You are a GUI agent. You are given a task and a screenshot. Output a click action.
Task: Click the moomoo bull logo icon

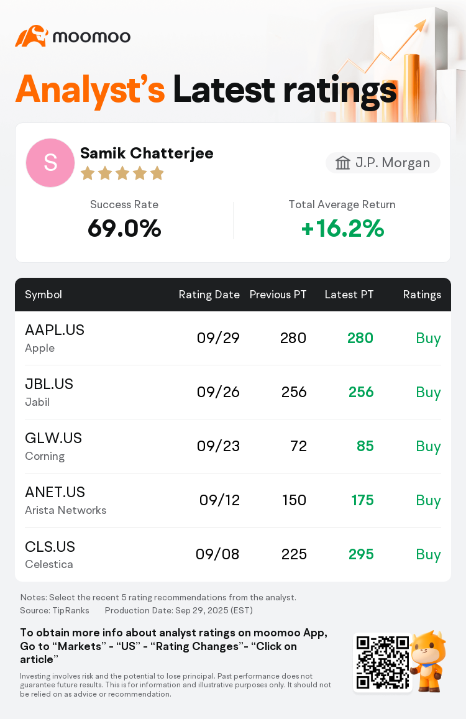pos(31,36)
